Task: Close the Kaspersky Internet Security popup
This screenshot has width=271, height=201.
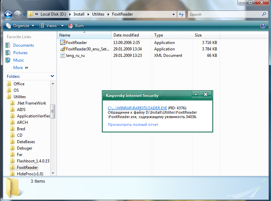Action: click(206, 94)
